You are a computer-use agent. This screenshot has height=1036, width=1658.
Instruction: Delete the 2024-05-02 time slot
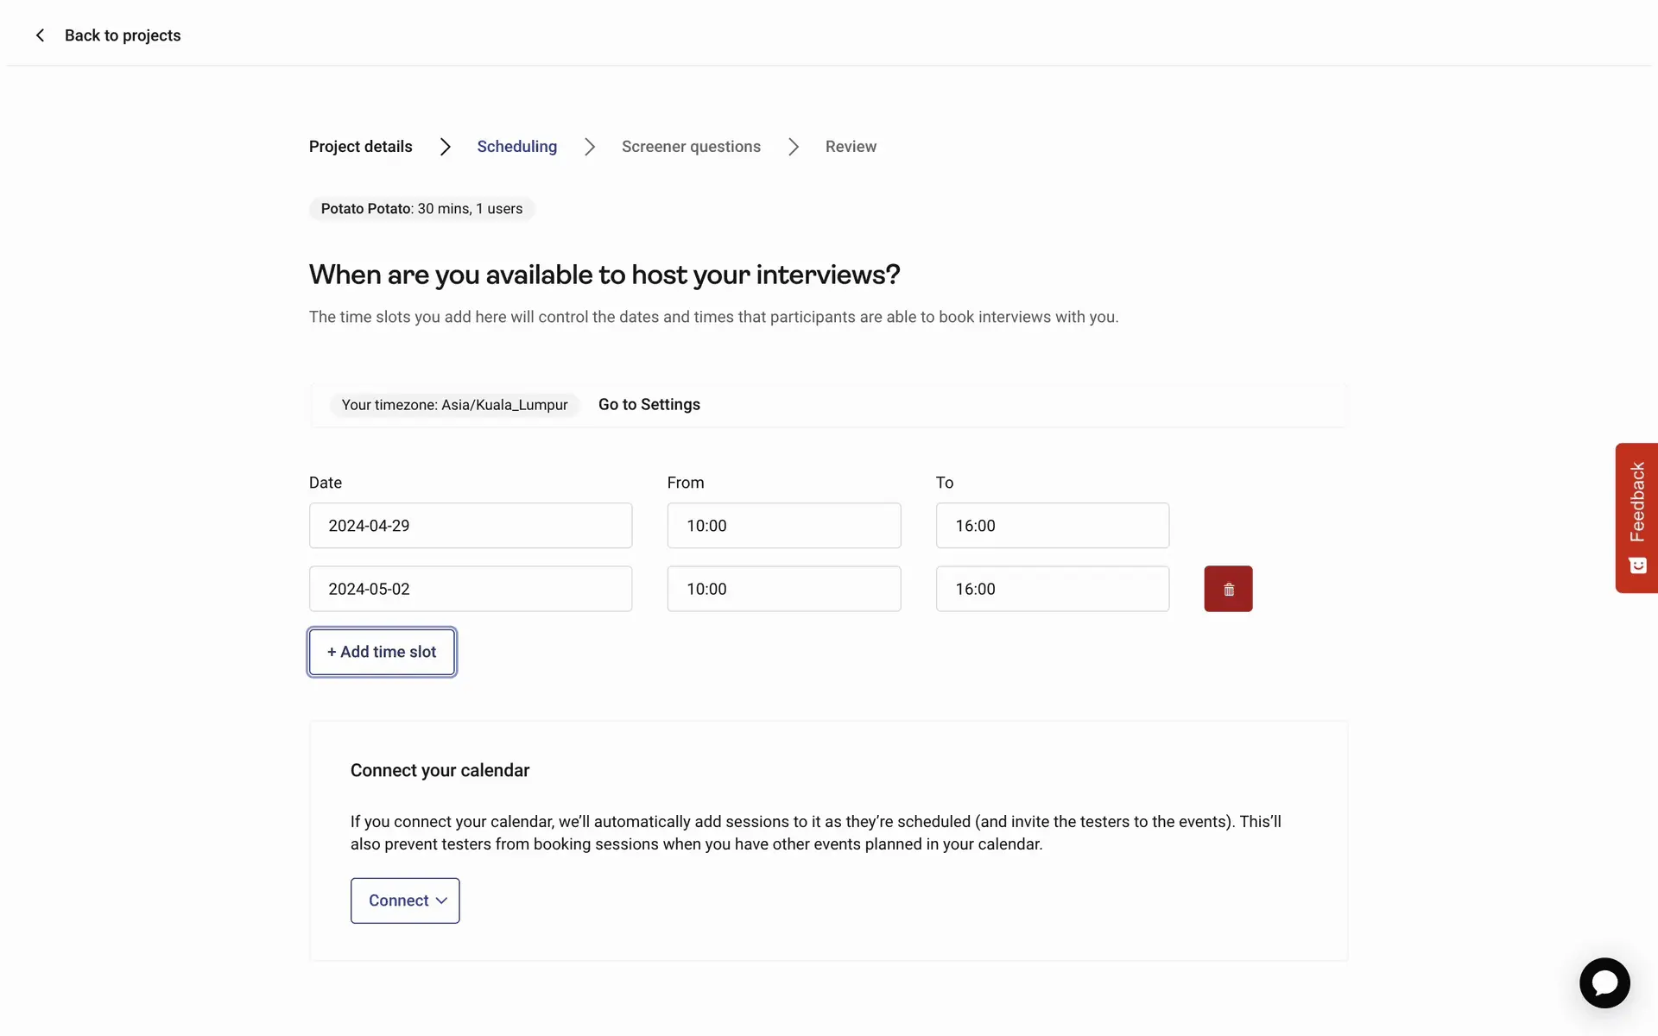(x=1228, y=589)
